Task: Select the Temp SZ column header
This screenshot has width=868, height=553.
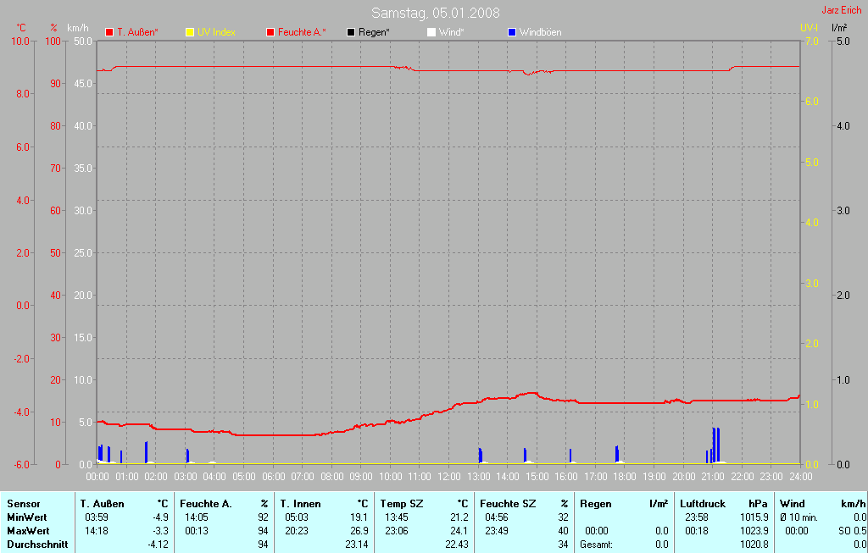Action: (401, 504)
